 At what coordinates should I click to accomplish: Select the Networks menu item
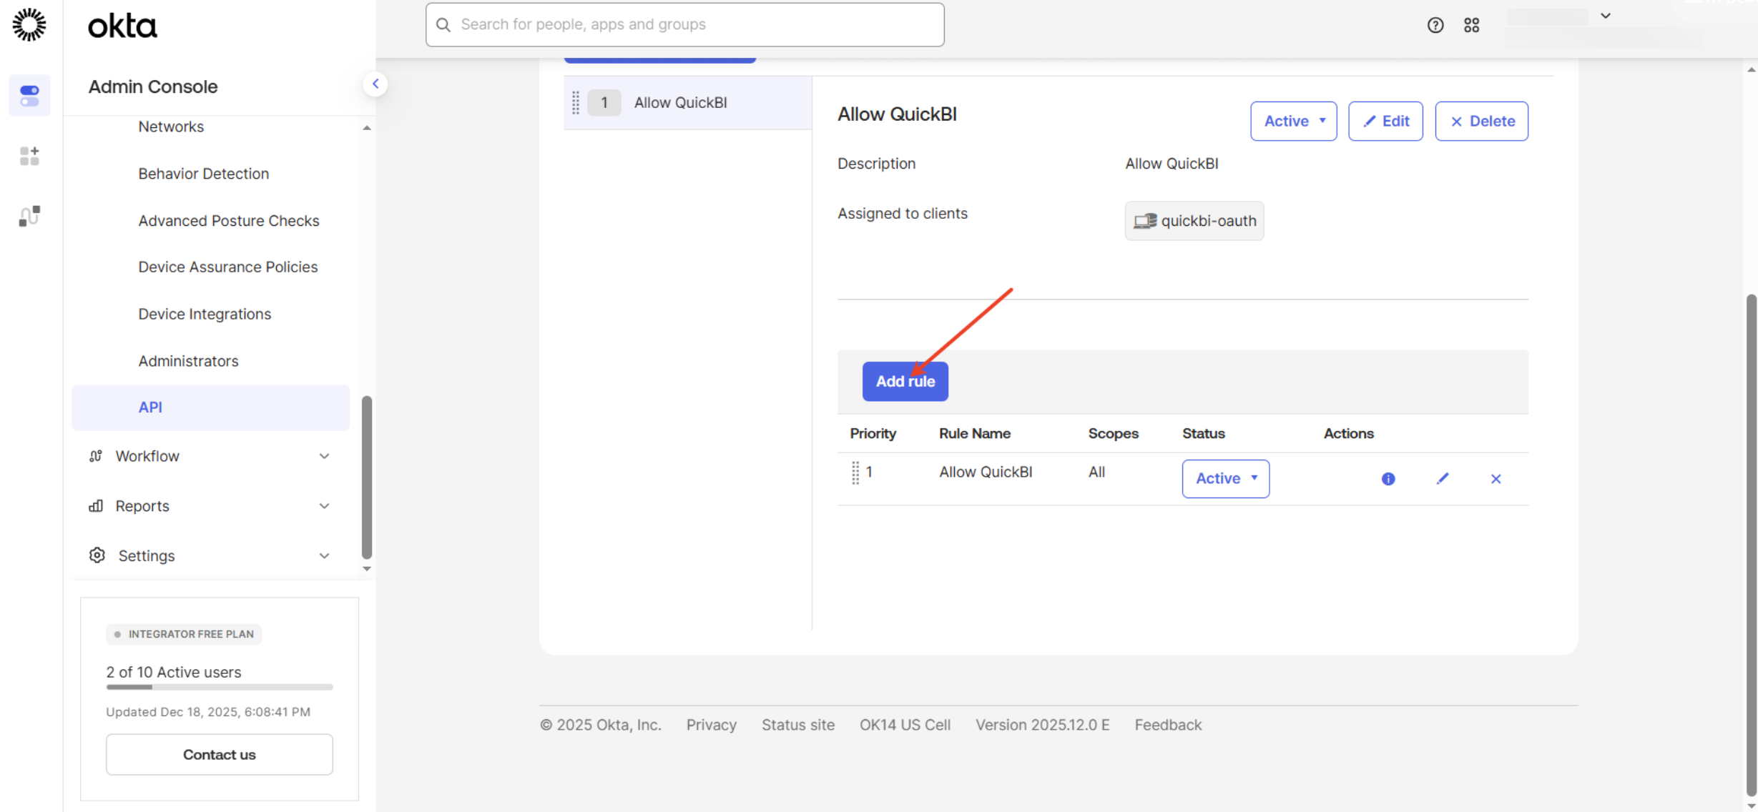pos(171,127)
